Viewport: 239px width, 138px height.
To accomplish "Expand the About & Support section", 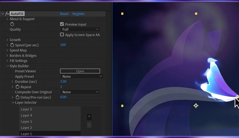I will coord(7,19).
